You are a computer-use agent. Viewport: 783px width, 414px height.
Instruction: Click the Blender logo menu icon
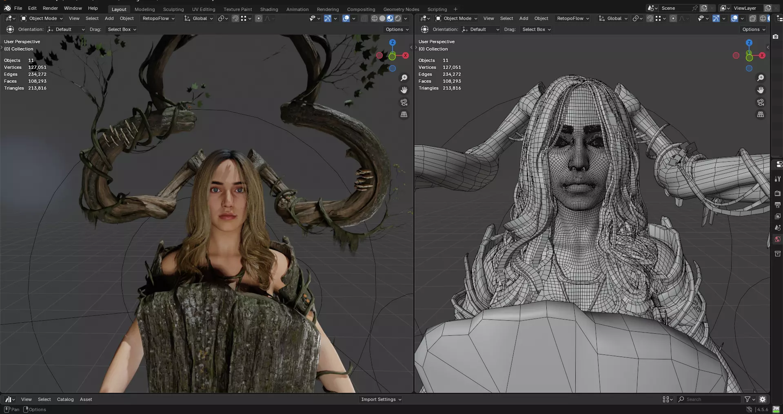tap(7, 8)
